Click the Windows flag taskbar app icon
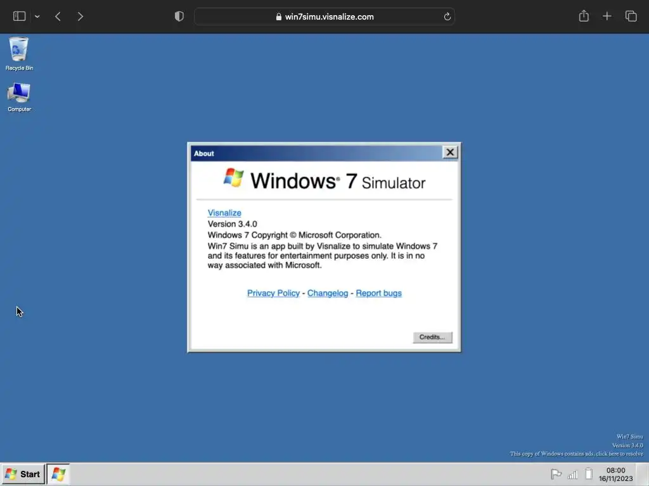Image resolution: width=649 pixels, height=486 pixels. click(x=58, y=474)
